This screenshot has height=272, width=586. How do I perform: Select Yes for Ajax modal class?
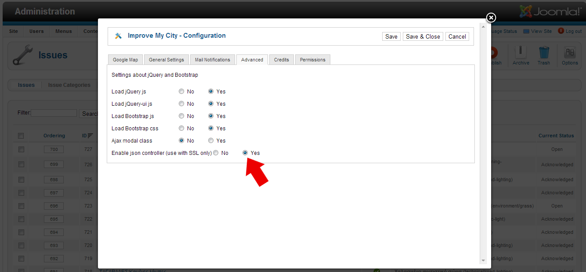click(x=211, y=141)
